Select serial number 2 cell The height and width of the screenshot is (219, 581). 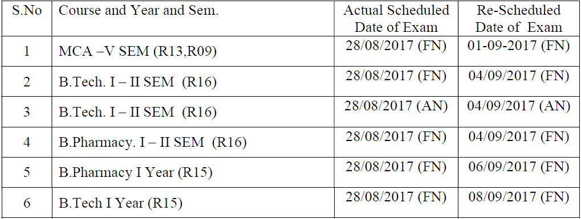[27, 82]
